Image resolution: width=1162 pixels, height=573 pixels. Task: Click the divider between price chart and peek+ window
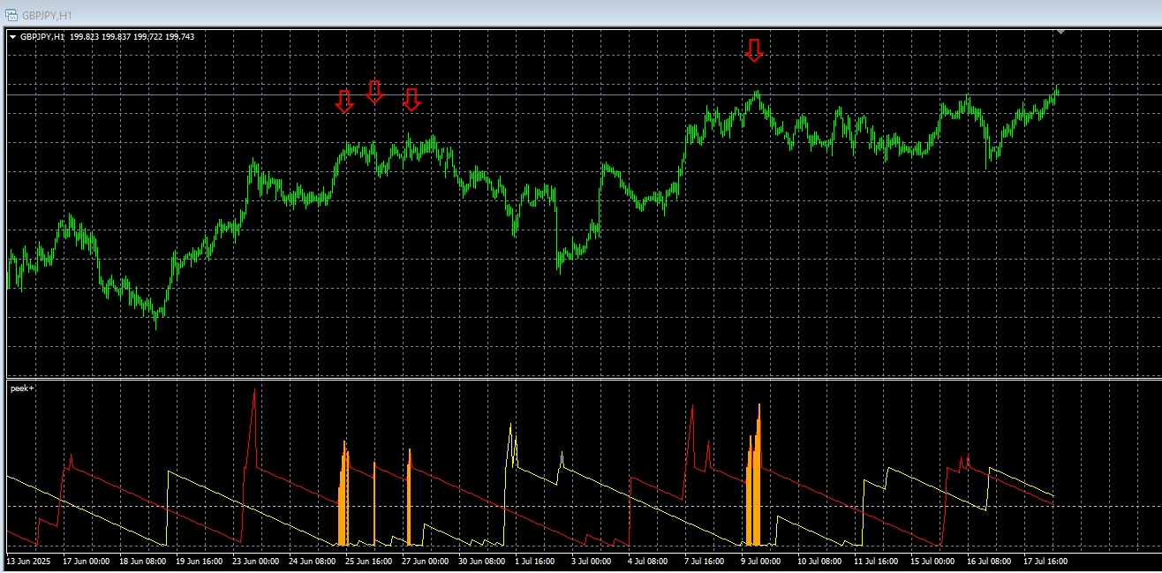tap(584, 379)
